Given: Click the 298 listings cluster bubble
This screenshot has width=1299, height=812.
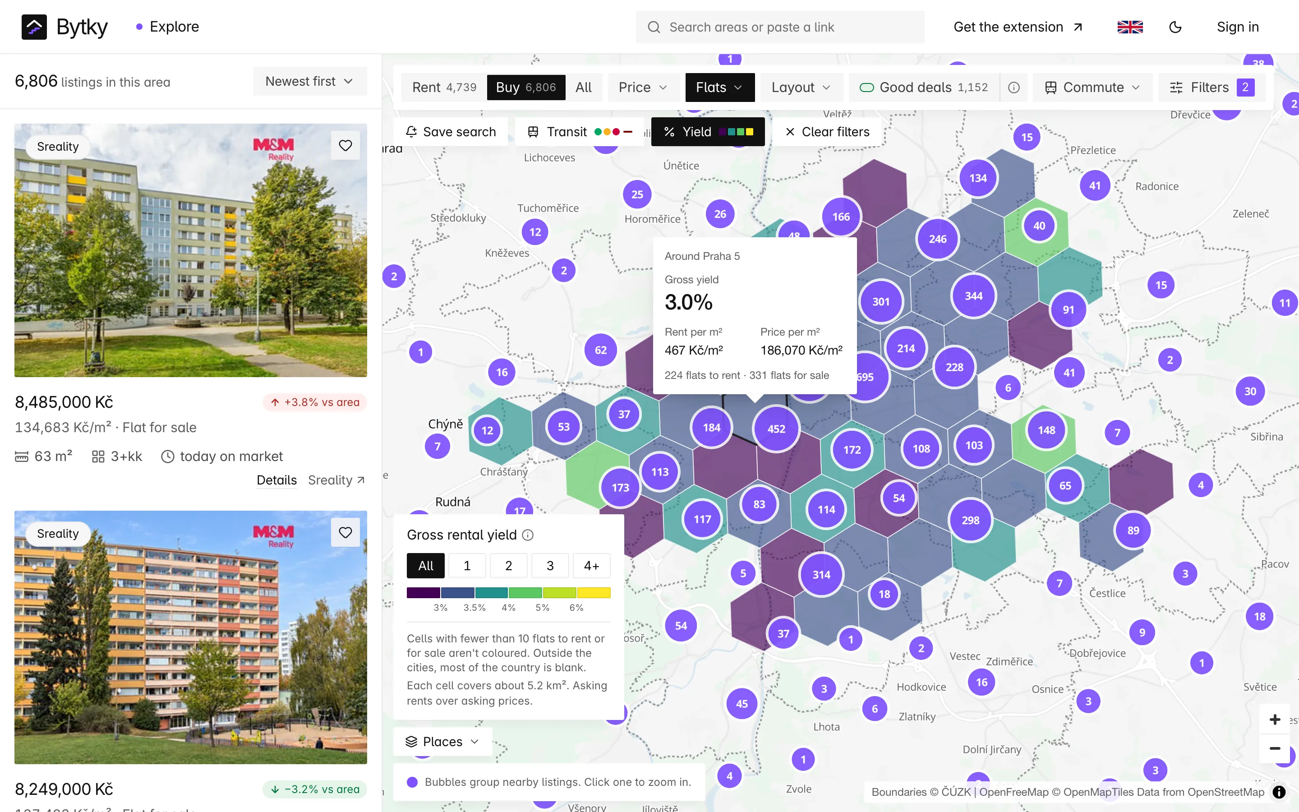Looking at the screenshot, I should (x=971, y=520).
